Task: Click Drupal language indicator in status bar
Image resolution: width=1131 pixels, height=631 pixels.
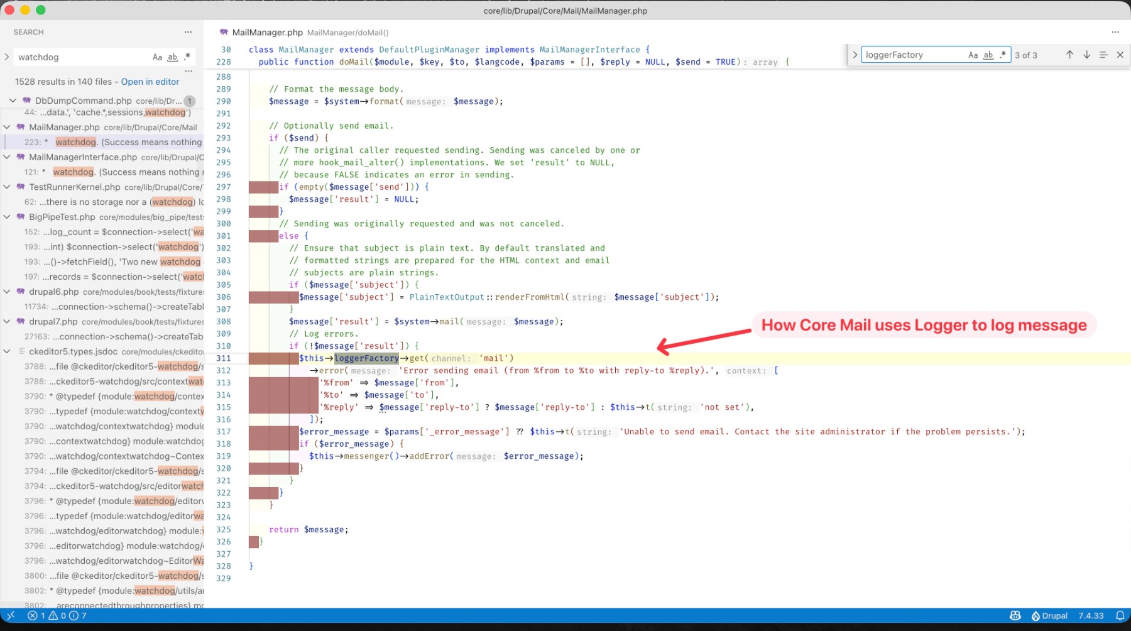Action: pyautogui.click(x=1049, y=616)
